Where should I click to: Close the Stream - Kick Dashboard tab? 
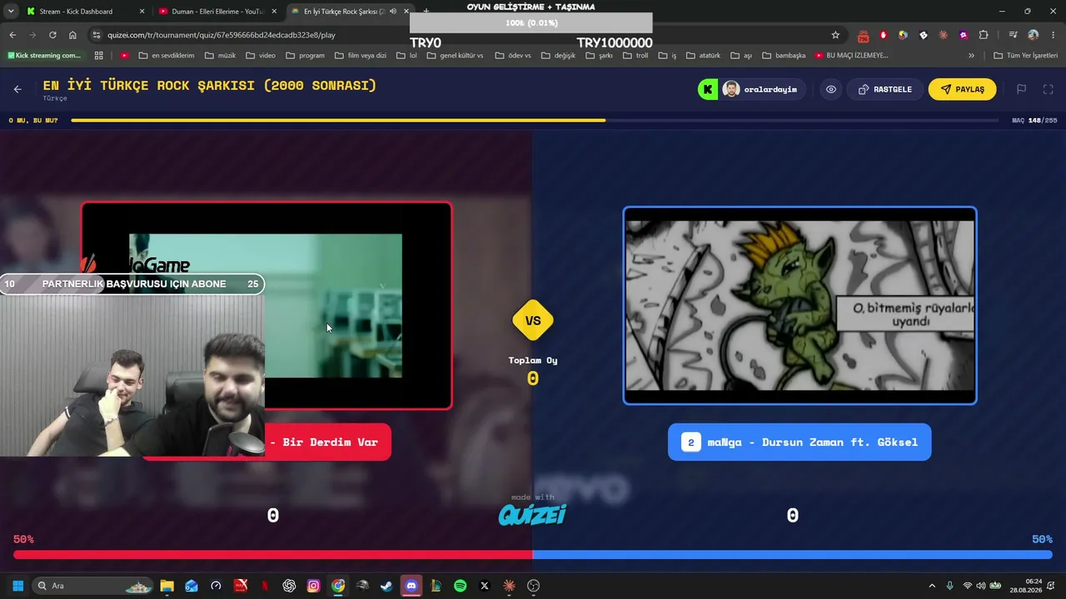tap(142, 12)
